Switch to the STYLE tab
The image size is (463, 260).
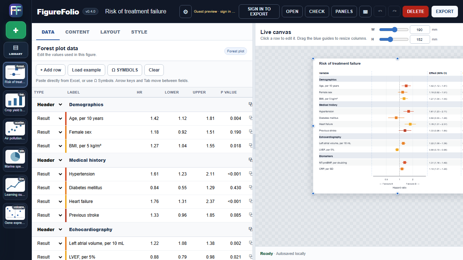pyautogui.click(x=139, y=32)
